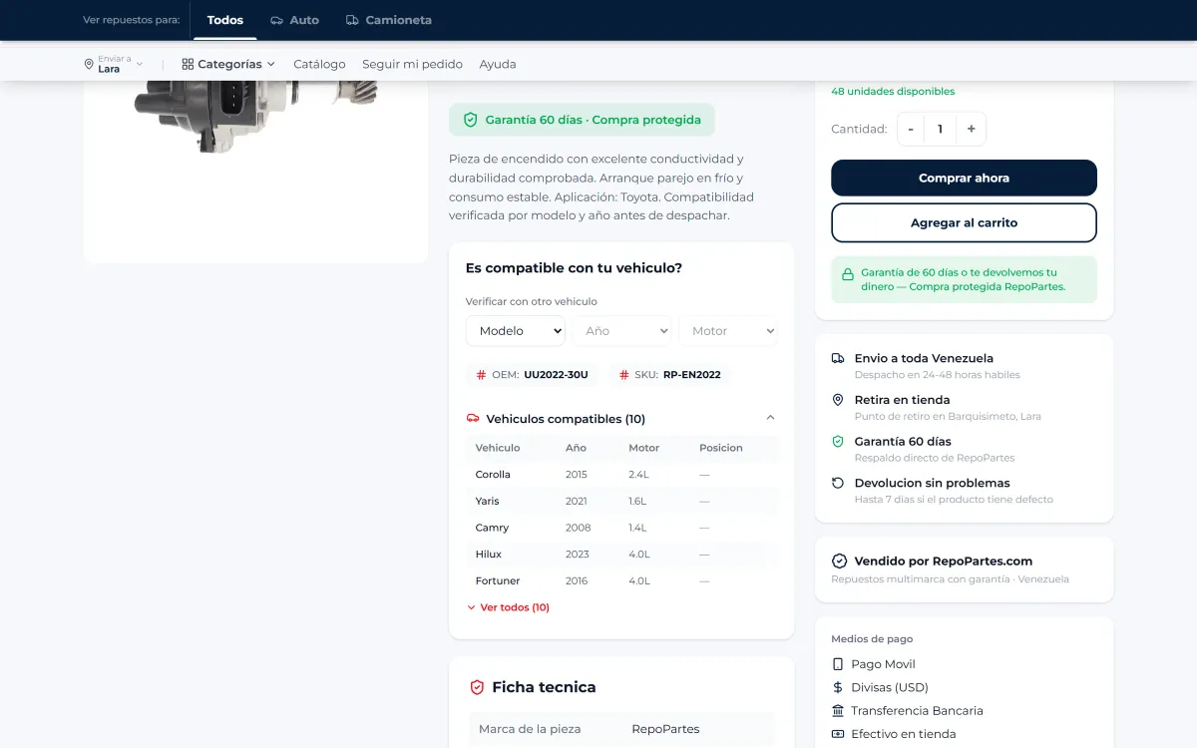Click Vendido por RepoPartes.com
1197x748 pixels.
coord(944,561)
